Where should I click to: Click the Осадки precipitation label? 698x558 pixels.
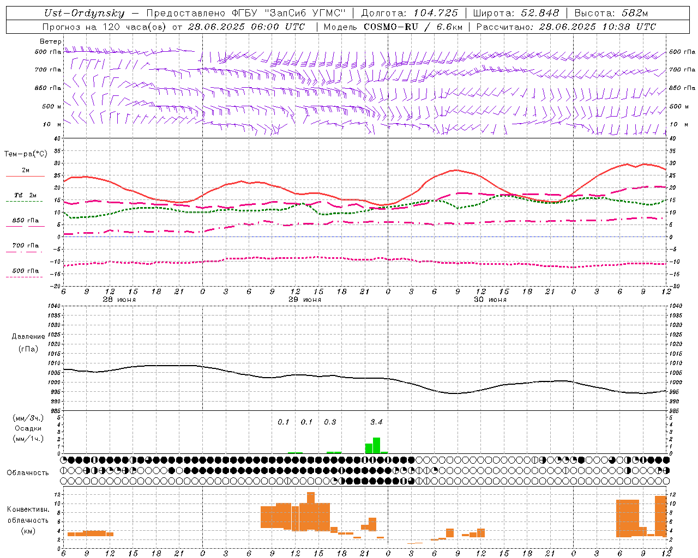click(x=28, y=428)
